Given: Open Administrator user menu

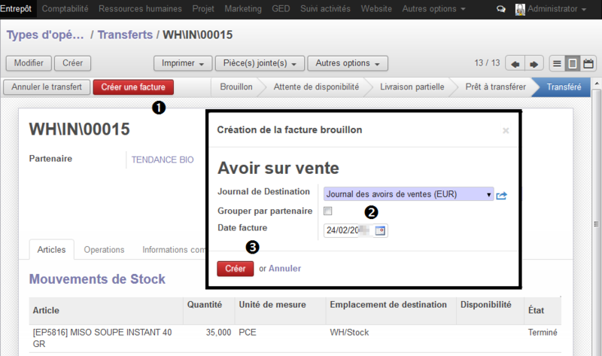Looking at the screenshot, I should point(557,9).
